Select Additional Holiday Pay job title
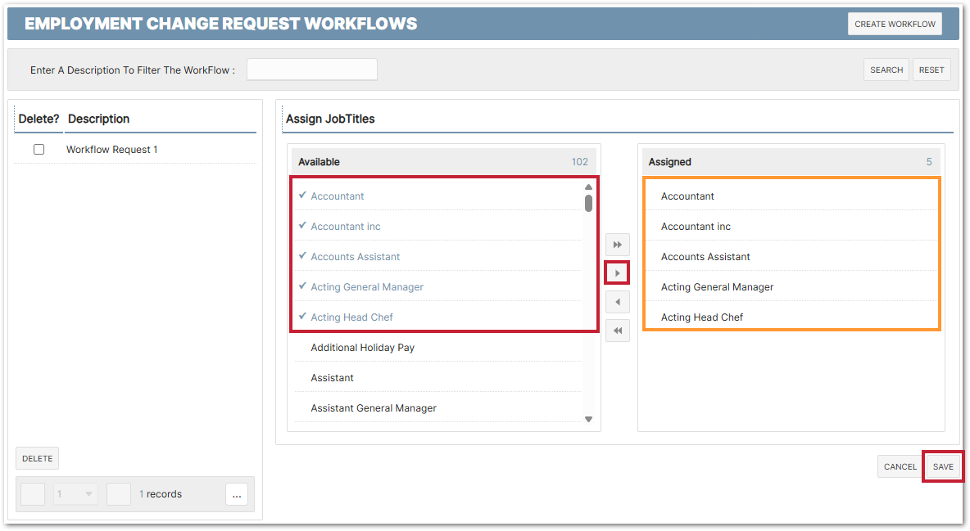The width and height of the screenshot is (970, 531). point(362,348)
